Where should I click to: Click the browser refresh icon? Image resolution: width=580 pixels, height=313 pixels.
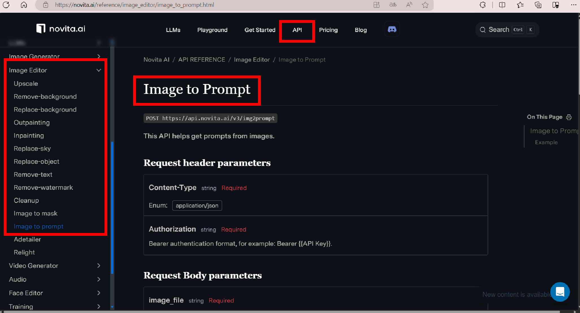point(6,5)
